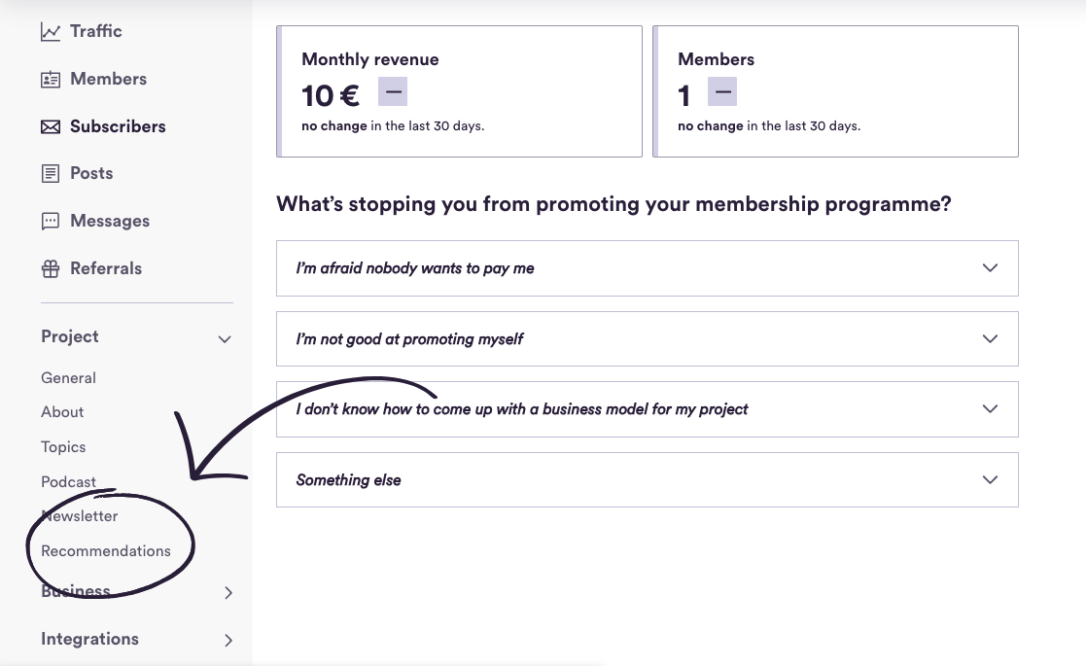Open chevron for business model question
The height and width of the screenshot is (666, 1086).
991,408
